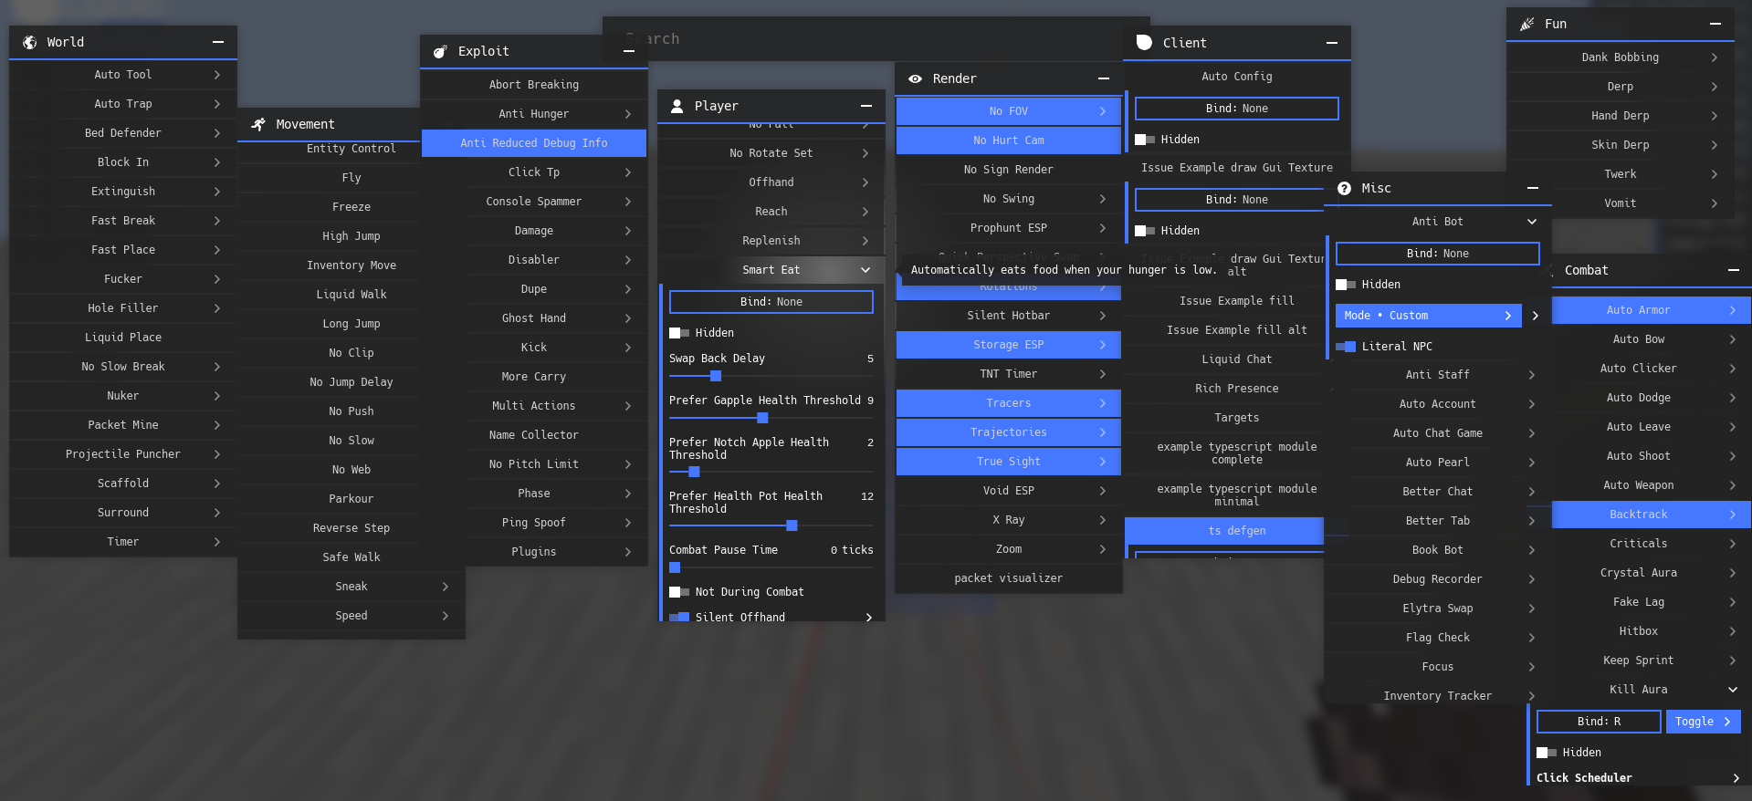This screenshot has height=801, width=1752.
Task: Click the World panel globe icon
Action: [x=30, y=43]
